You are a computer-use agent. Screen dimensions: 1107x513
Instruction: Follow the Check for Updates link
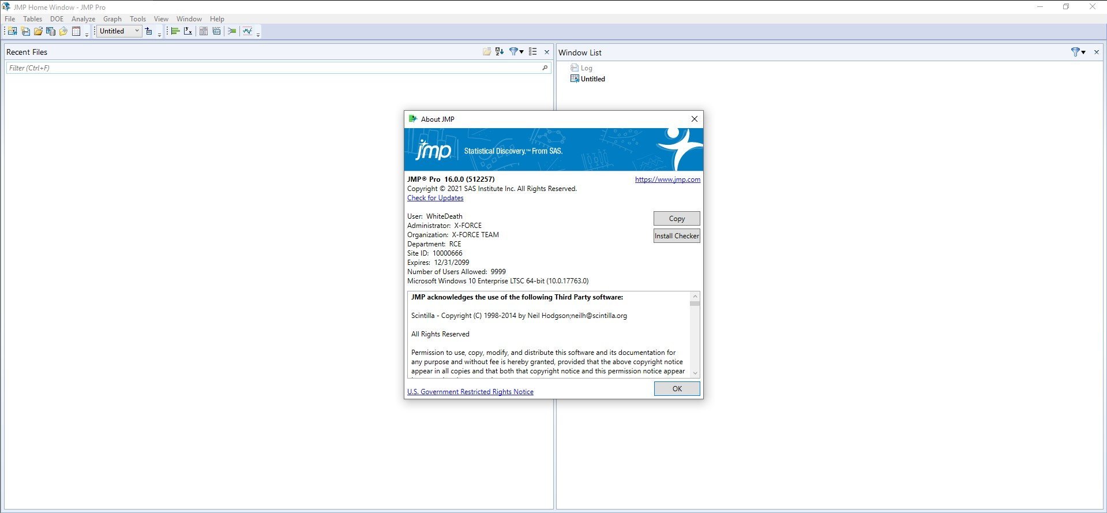point(435,198)
